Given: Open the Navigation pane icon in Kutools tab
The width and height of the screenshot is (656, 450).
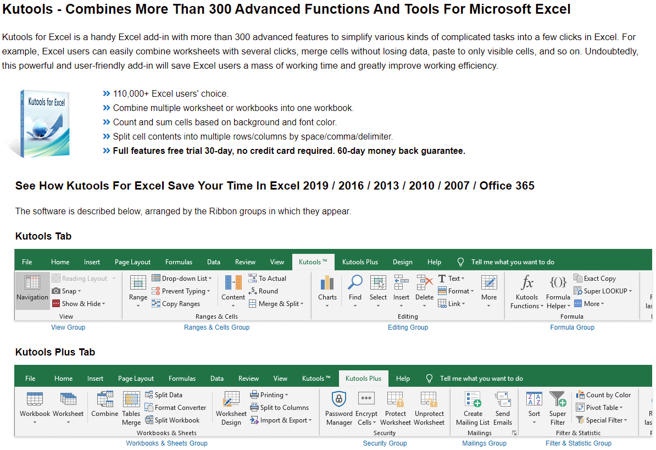Looking at the screenshot, I should pos(32,283).
